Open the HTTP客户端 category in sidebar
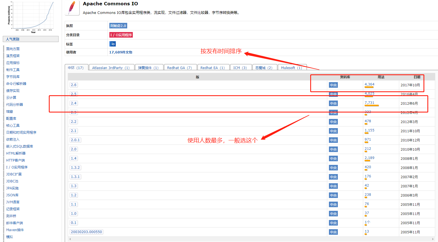The image size is (438, 242). (x=16, y=160)
